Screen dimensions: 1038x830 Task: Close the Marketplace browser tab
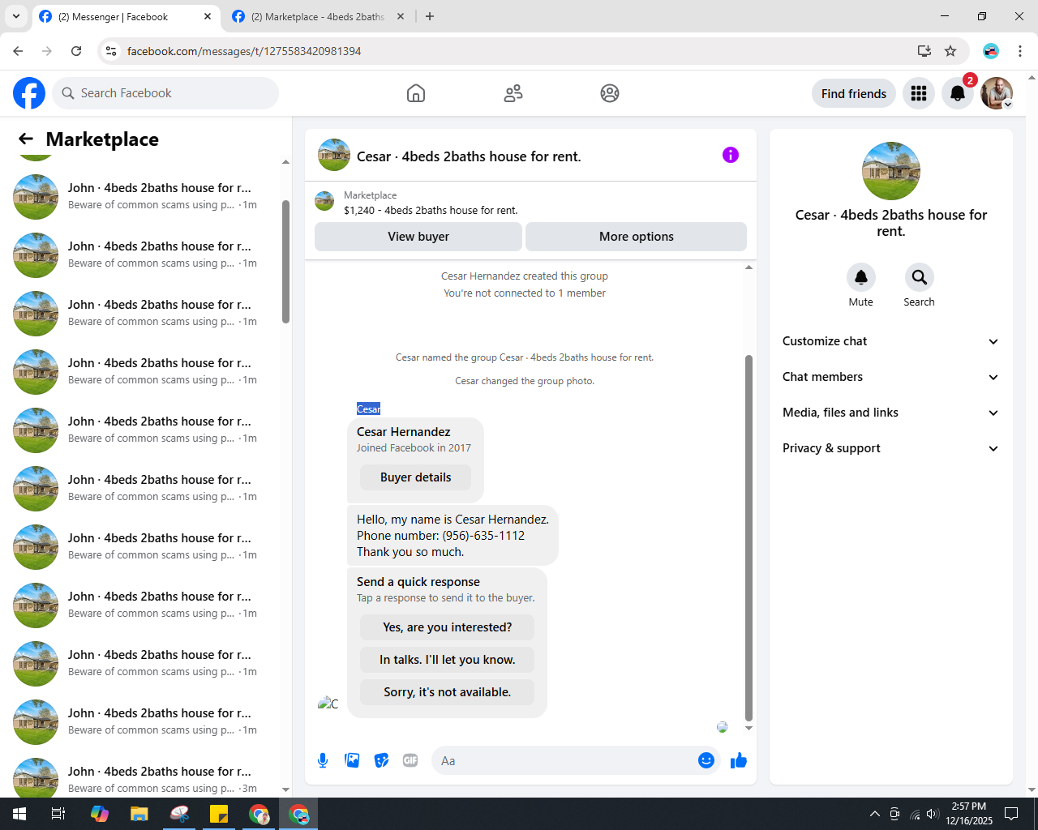pyautogui.click(x=401, y=16)
